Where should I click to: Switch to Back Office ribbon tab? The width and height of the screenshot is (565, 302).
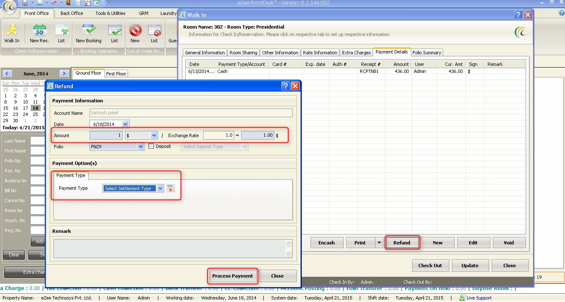[x=72, y=13]
